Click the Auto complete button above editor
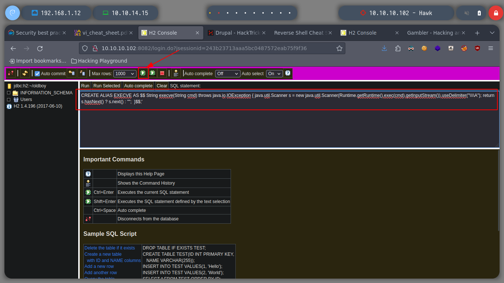The height and width of the screenshot is (283, 504). pos(138,86)
